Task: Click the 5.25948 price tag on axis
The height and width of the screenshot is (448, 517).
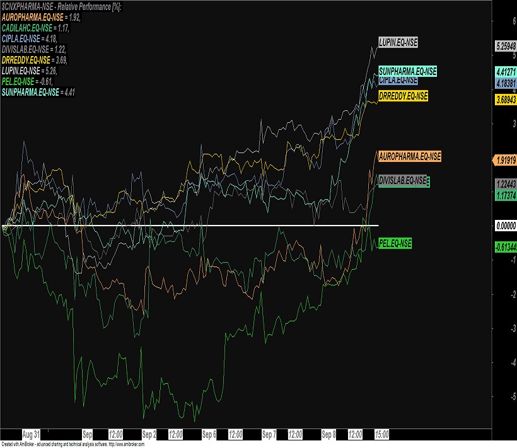Action: (x=502, y=46)
